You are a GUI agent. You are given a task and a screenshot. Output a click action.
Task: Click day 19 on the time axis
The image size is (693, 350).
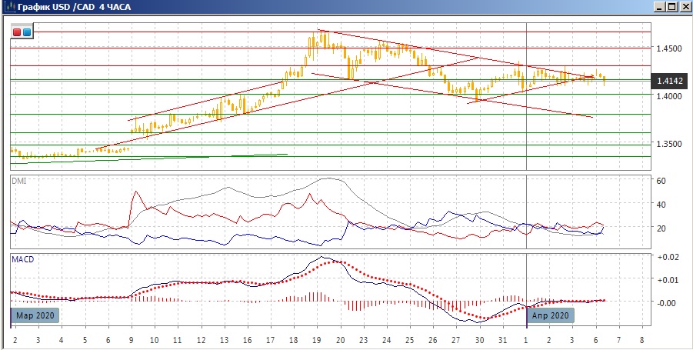318,339
